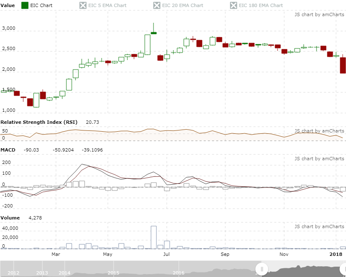Open amCharts link in the MACD panel
346x277 pixels.
pos(319,159)
